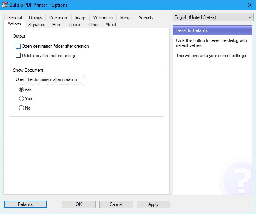Switch to the General tab
Image resolution: width=256 pixels, height=214 pixels.
click(15, 18)
